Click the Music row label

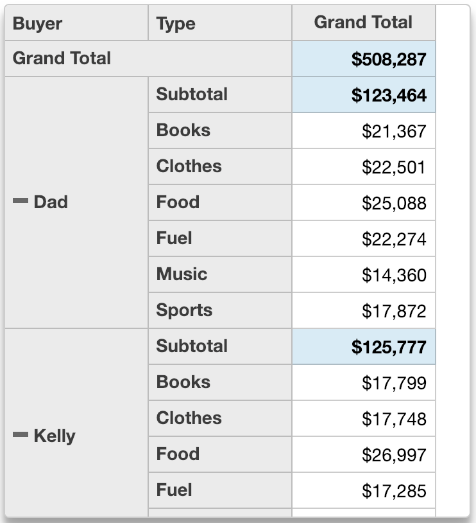(x=182, y=274)
